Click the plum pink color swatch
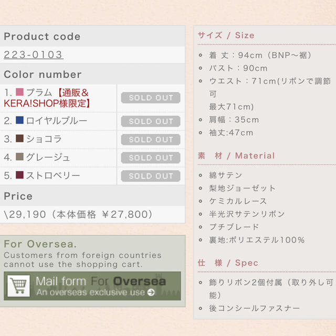The image size is (336, 336). point(20,92)
